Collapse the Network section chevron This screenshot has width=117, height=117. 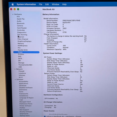(x=15, y=69)
